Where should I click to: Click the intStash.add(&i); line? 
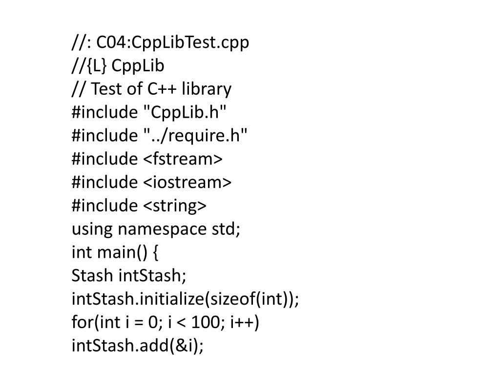pos(137,345)
